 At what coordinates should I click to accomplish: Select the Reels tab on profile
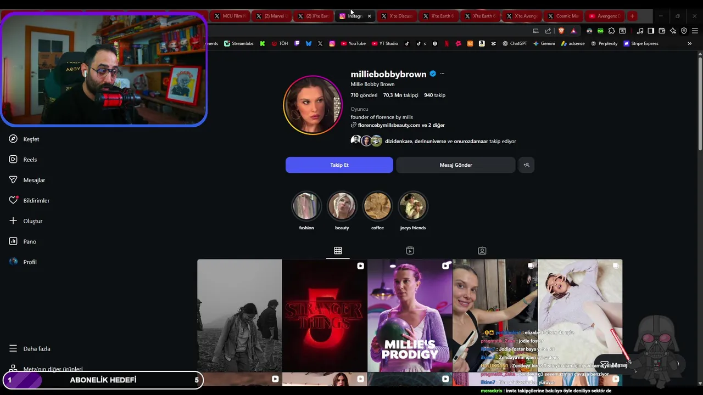(x=410, y=251)
